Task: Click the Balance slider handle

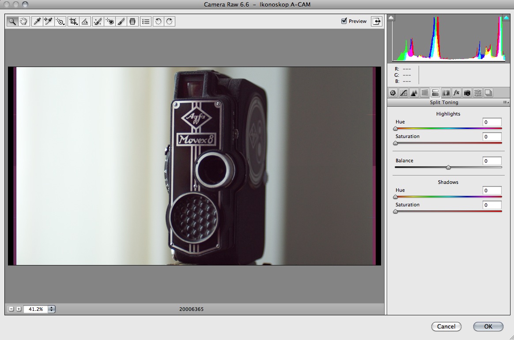Action: [x=448, y=168]
